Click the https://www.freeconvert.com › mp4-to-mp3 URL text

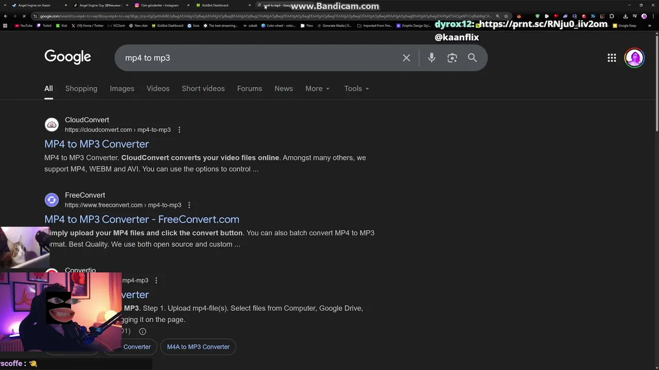point(123,205)
